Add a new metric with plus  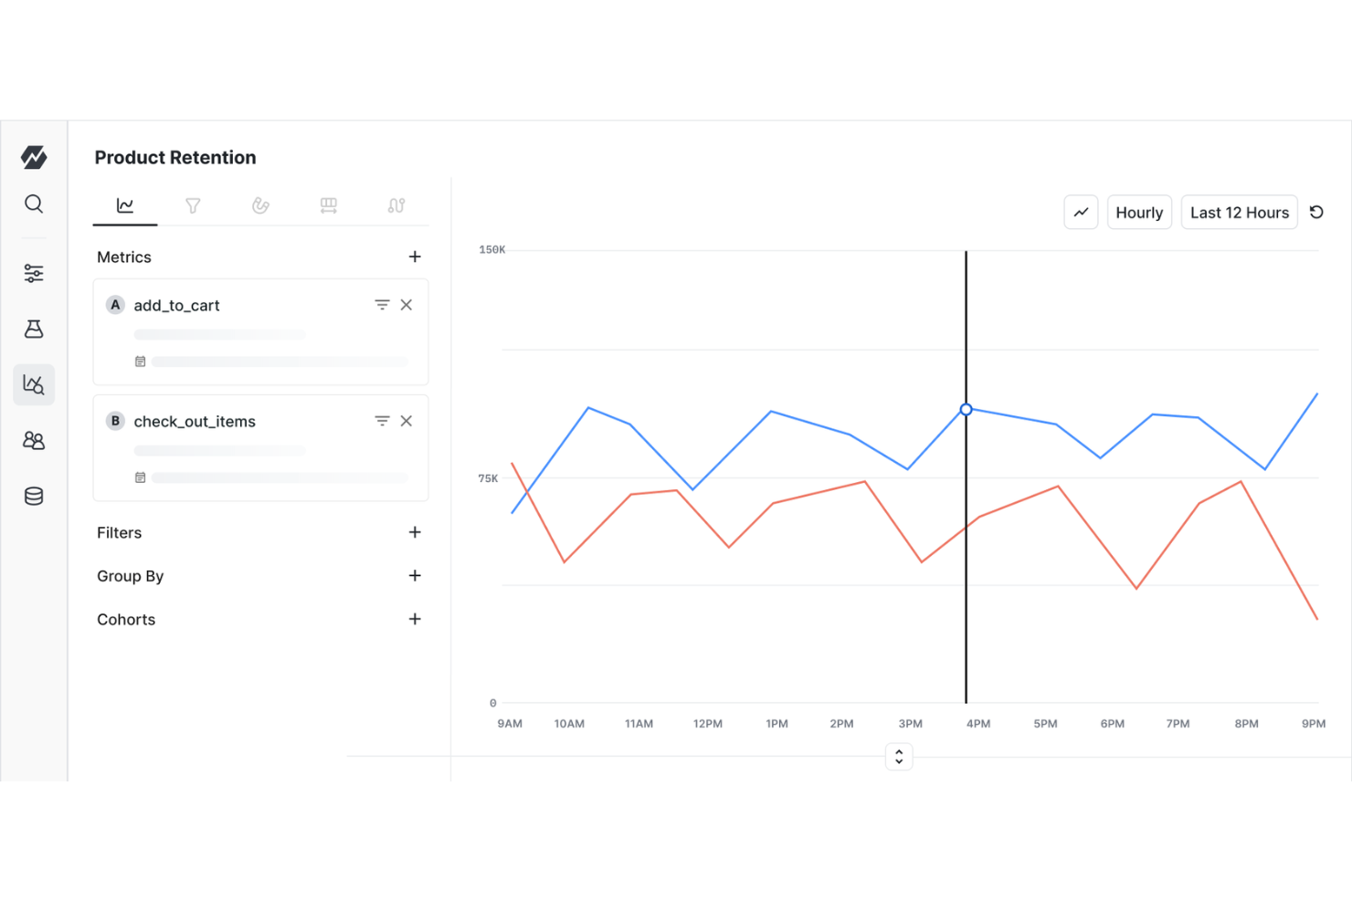point(415,257)
